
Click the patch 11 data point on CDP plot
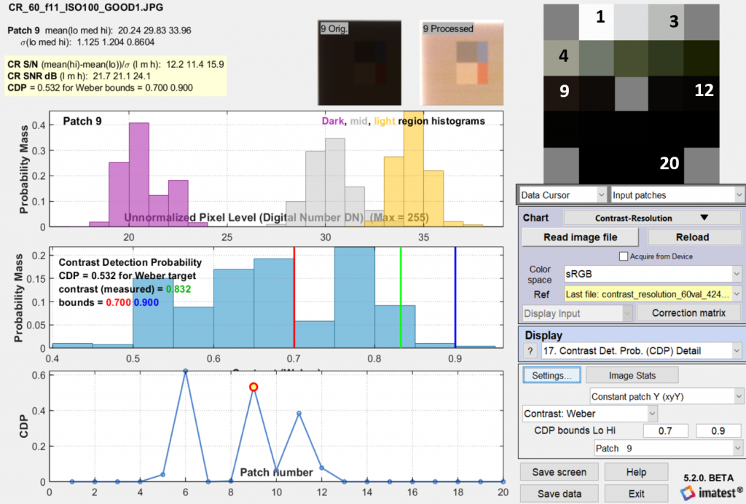(299, 413)
